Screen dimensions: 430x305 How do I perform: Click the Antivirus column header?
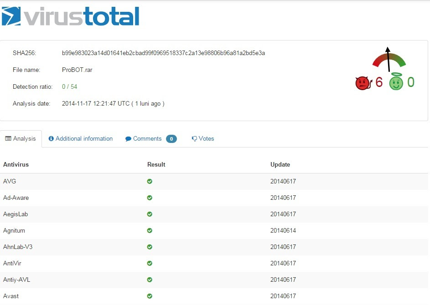tap(16, 164)
